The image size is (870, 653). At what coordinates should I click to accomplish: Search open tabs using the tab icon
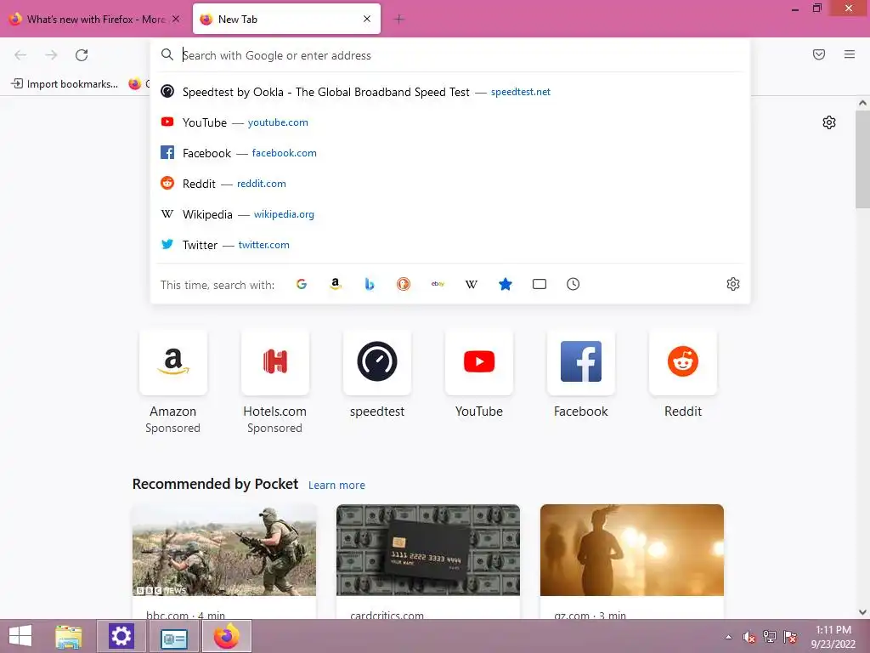point(540,284)
